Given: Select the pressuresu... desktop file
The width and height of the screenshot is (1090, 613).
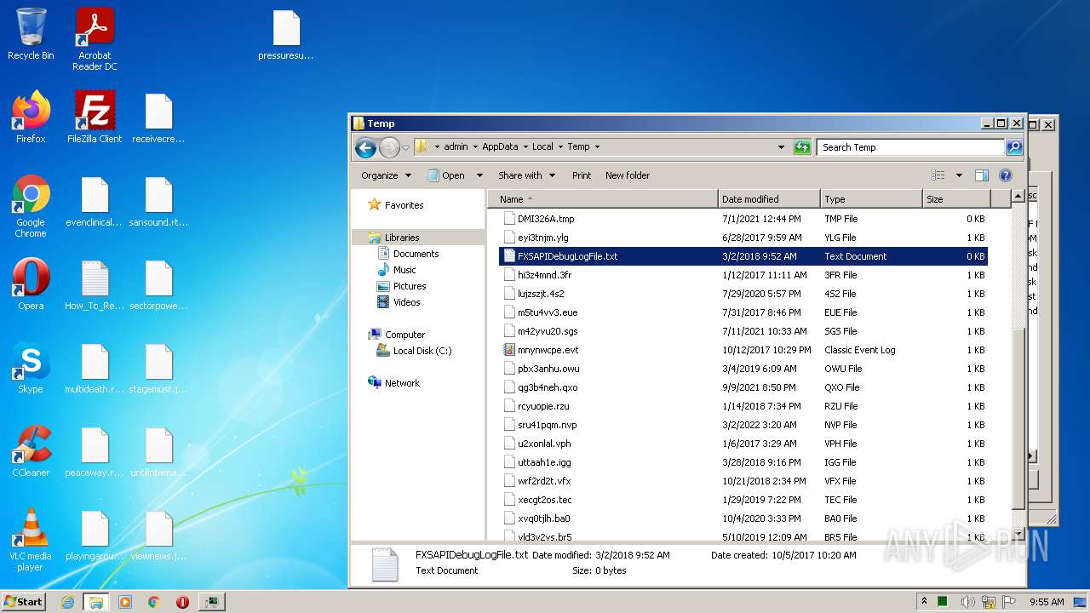Looking at the screenshot, I should 286,35.
